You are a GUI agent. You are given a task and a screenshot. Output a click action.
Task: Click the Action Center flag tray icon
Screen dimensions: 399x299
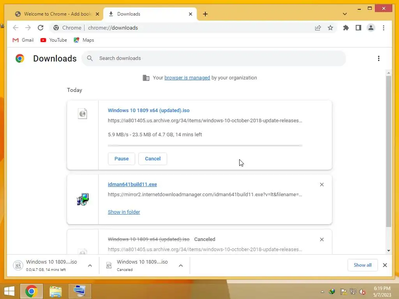point(343,292)
